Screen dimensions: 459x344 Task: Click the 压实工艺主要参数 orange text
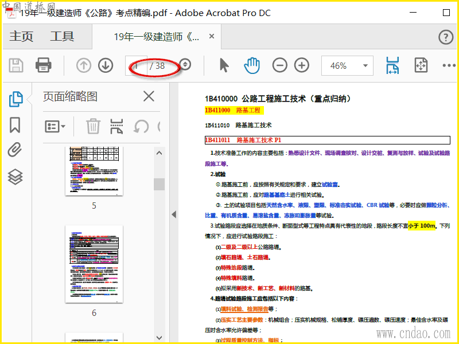point(242,320)
